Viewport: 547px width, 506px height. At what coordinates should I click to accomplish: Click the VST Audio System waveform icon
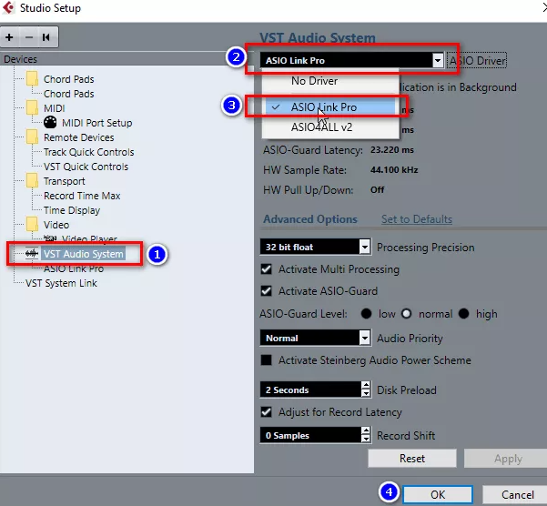tap(32, 254)
